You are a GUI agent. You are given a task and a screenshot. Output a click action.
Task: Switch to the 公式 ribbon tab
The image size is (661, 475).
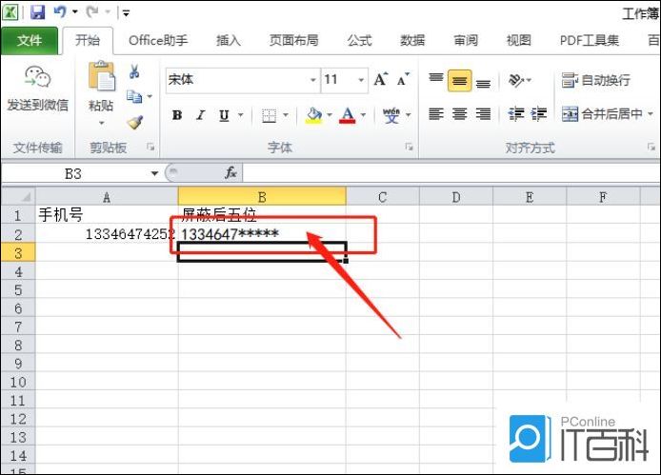(359, 41)
